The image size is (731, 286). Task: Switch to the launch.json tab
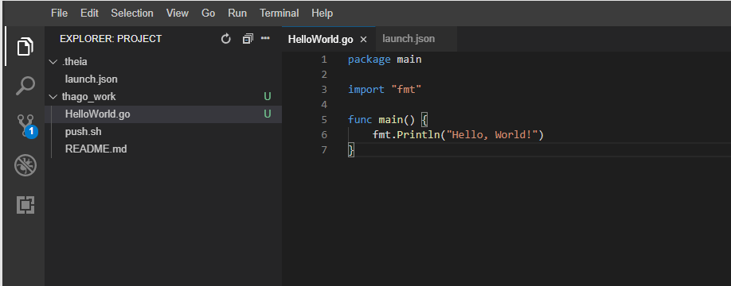(408, 39)
